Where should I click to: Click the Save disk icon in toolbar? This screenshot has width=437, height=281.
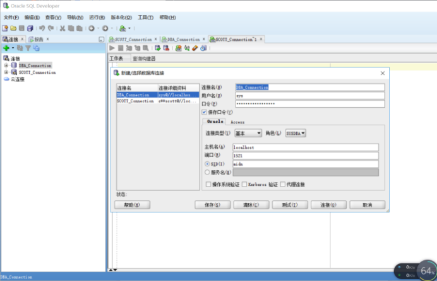click(x=21, y=28)
